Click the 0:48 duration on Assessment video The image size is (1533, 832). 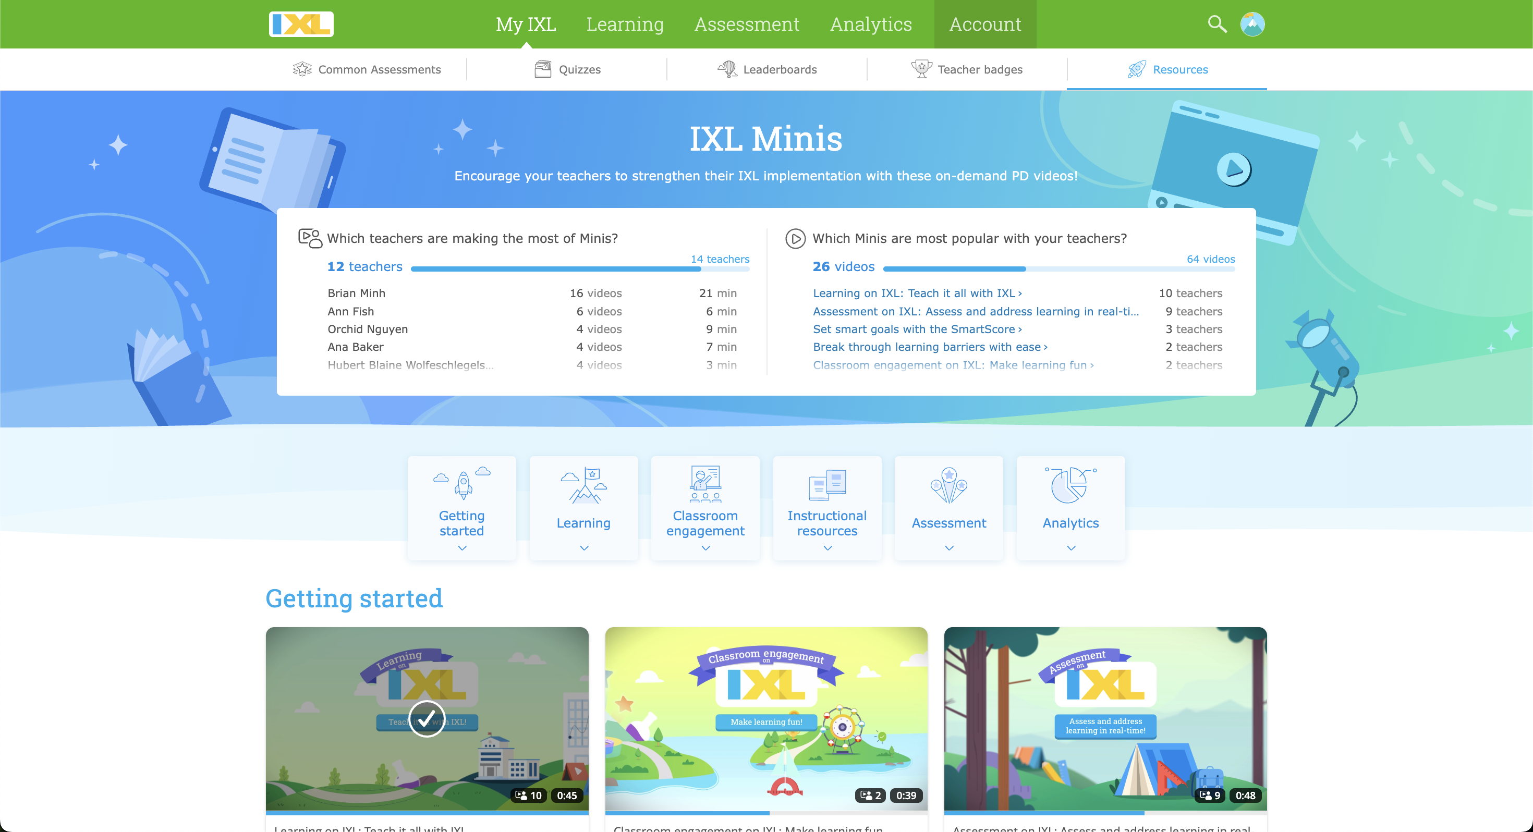(1245, 795)
